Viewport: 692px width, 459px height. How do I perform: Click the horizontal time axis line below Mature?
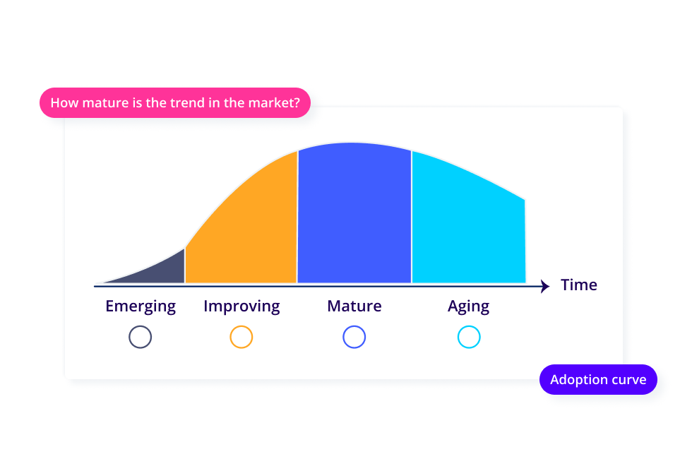click(354, 287)
